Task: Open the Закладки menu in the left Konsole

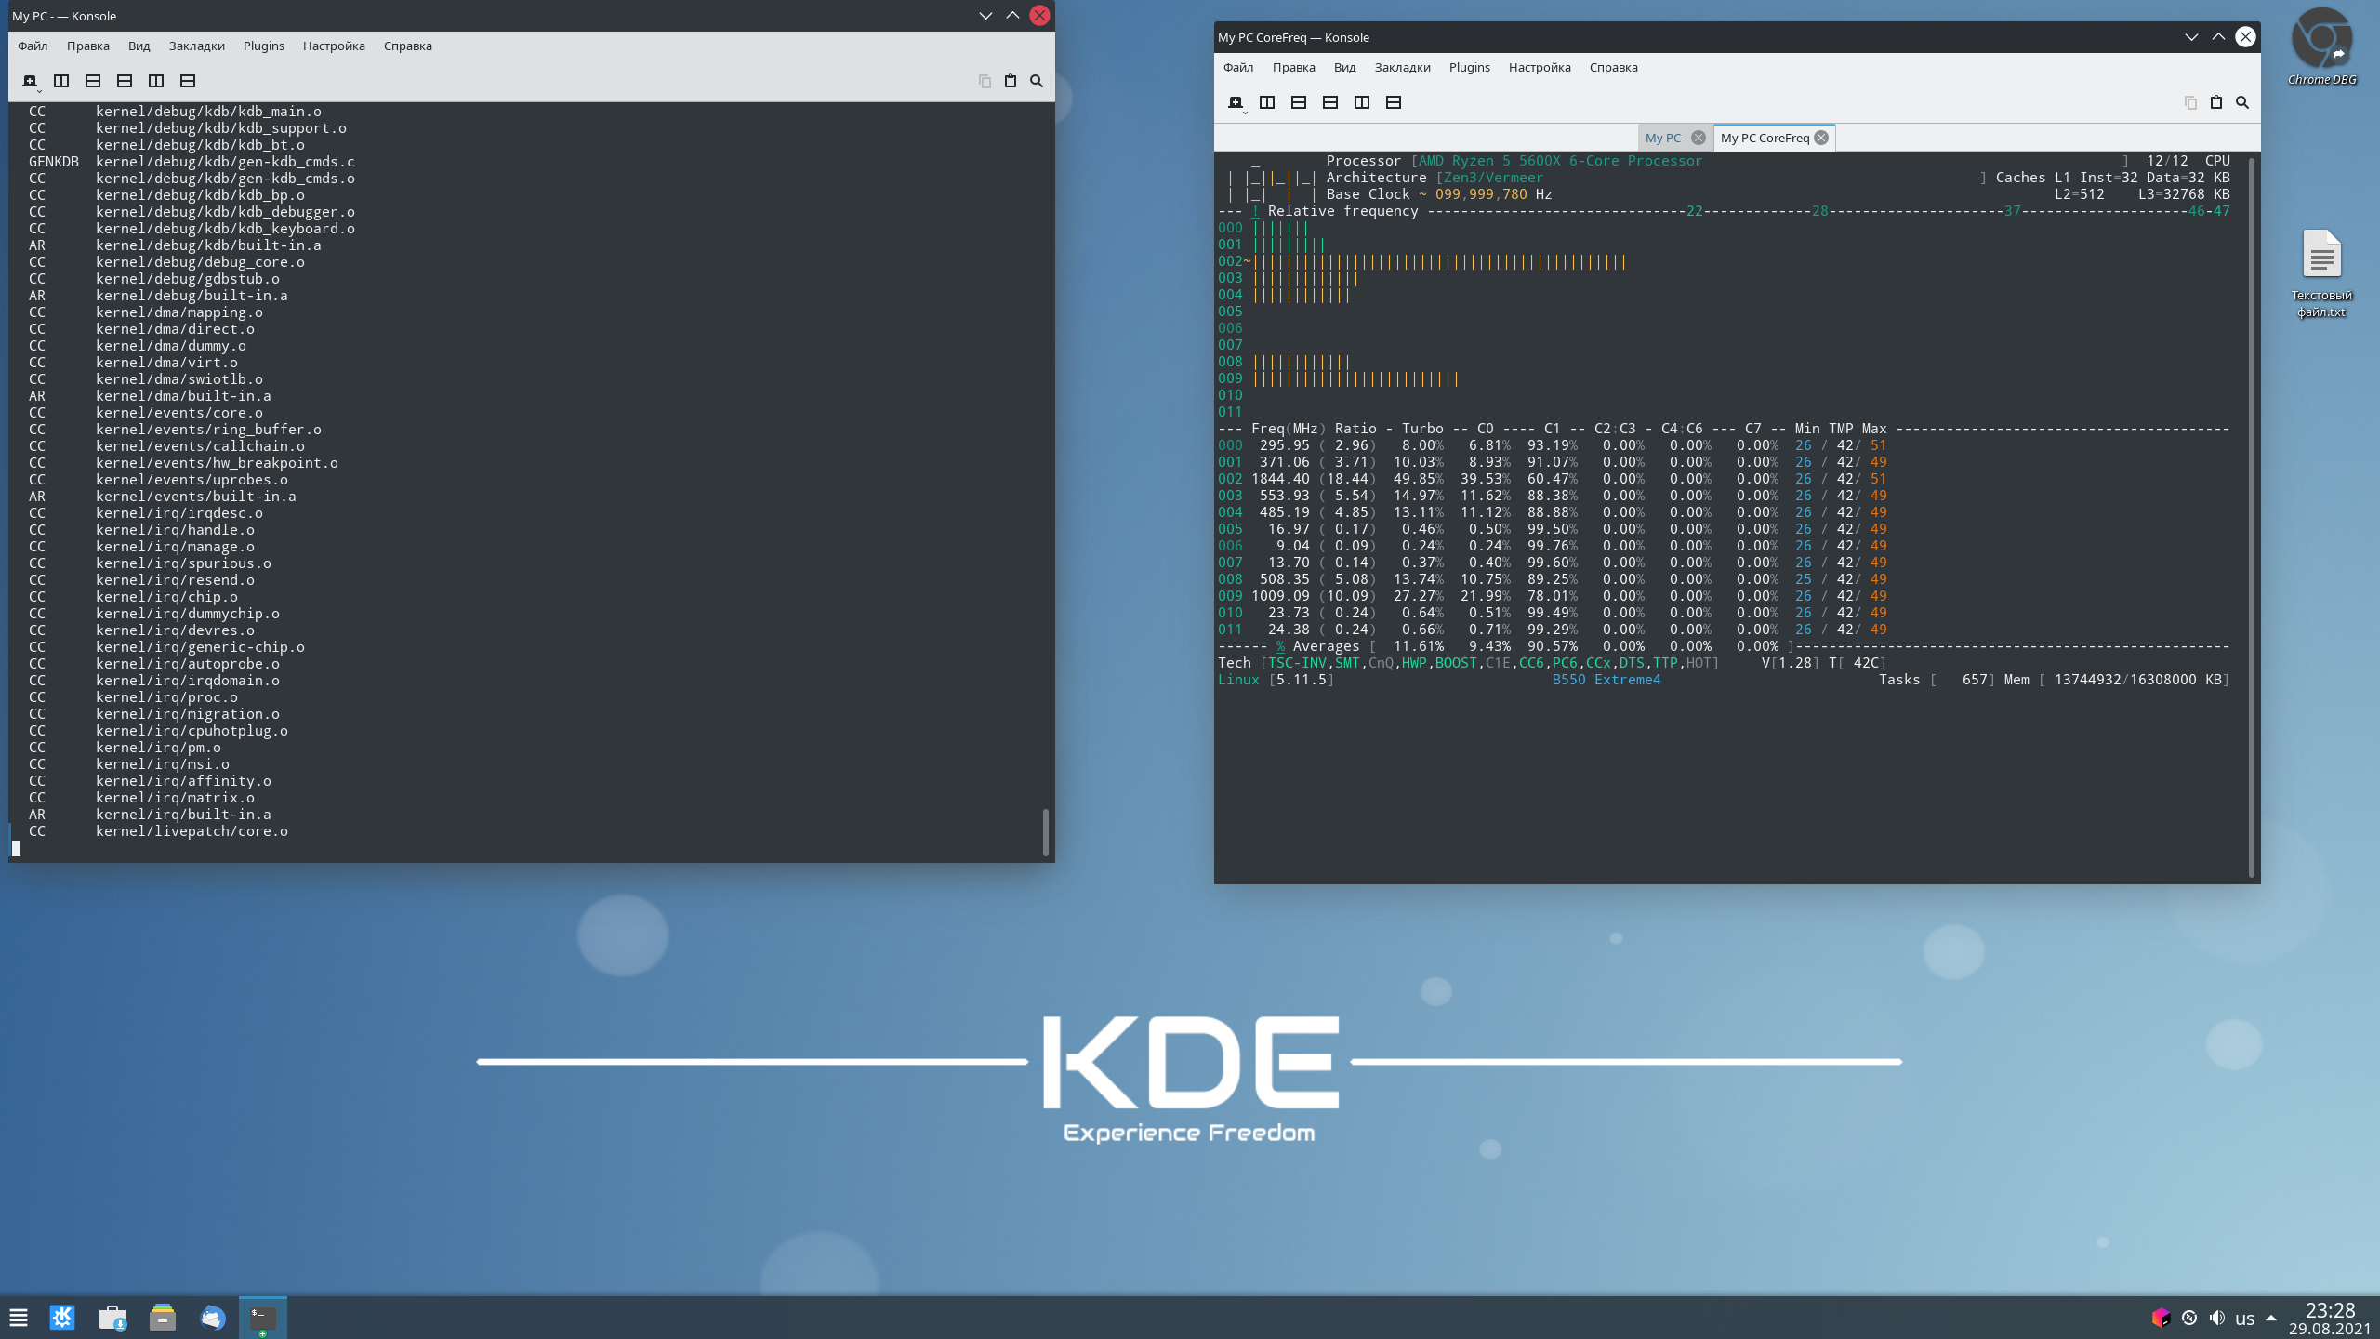Action: 196,46
